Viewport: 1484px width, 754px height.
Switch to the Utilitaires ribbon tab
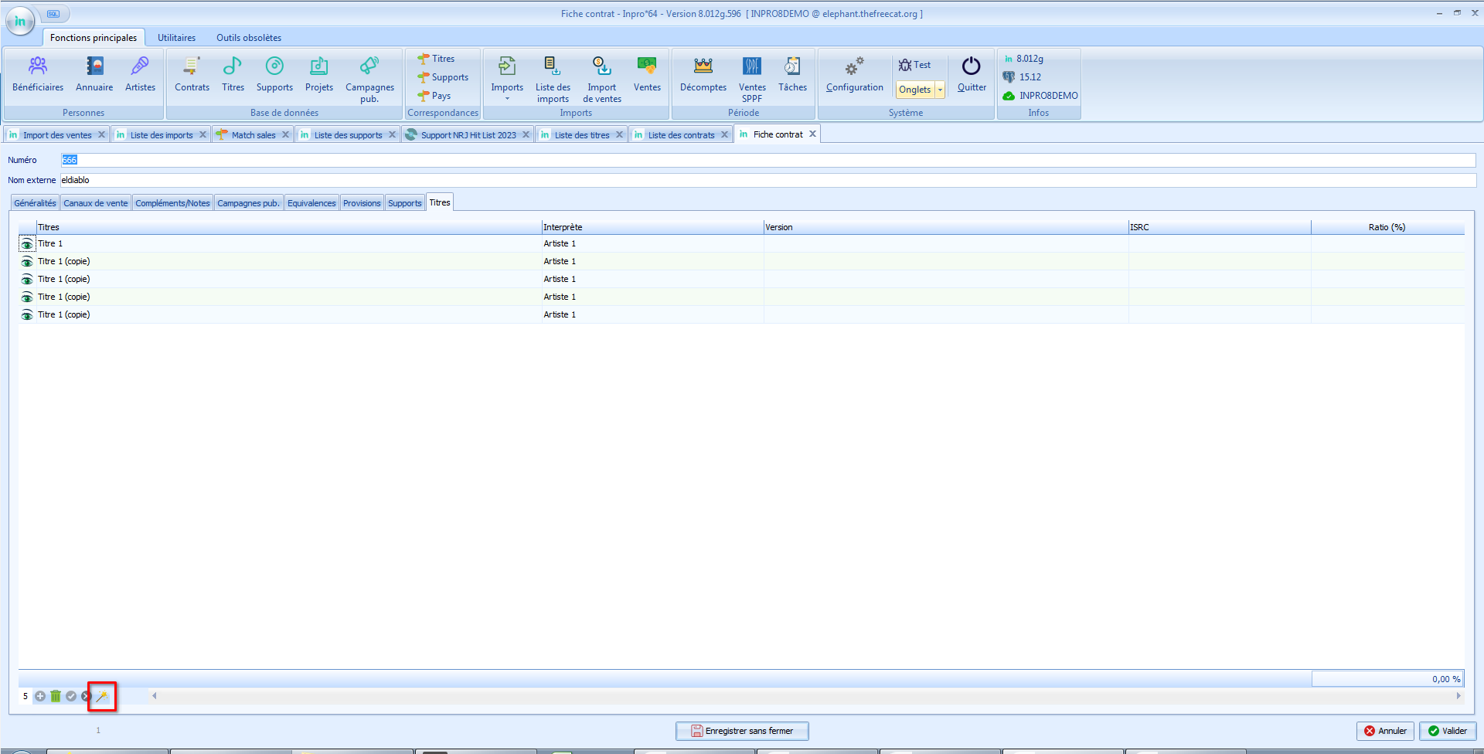[176, 38]
